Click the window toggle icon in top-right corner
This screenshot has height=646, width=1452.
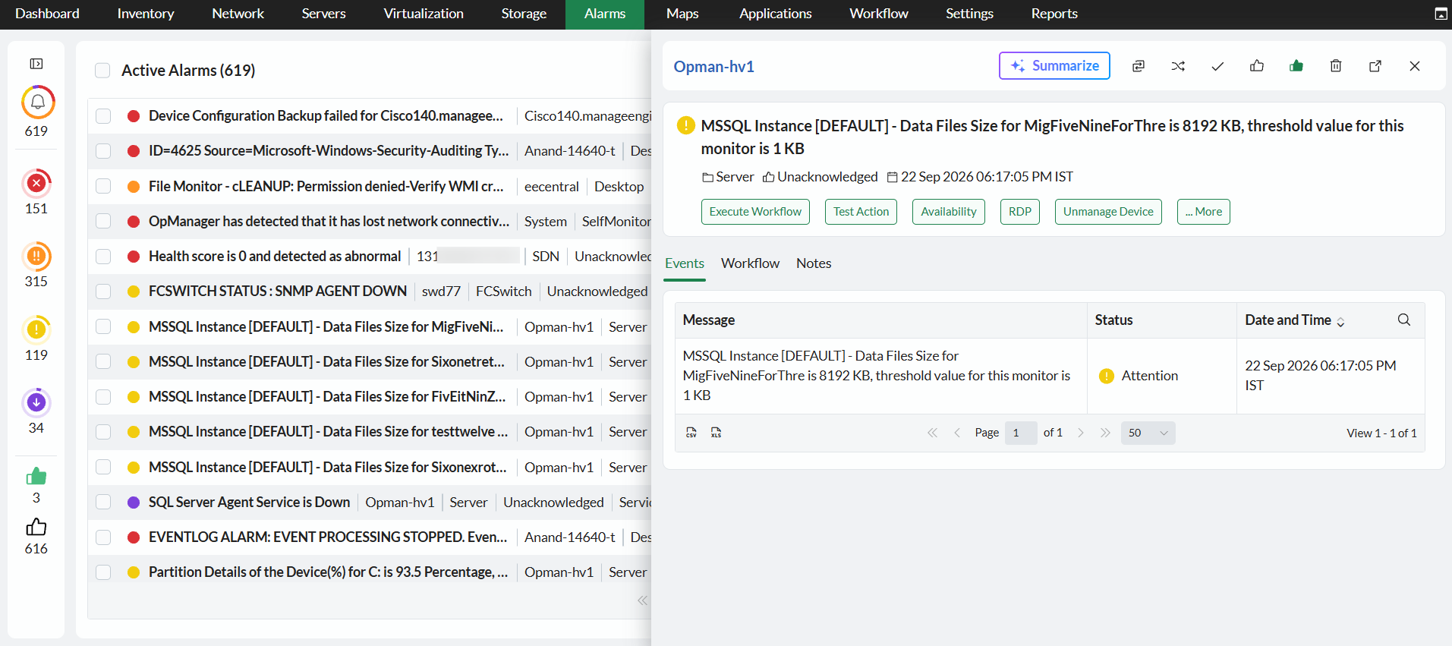click(1441, 14)
